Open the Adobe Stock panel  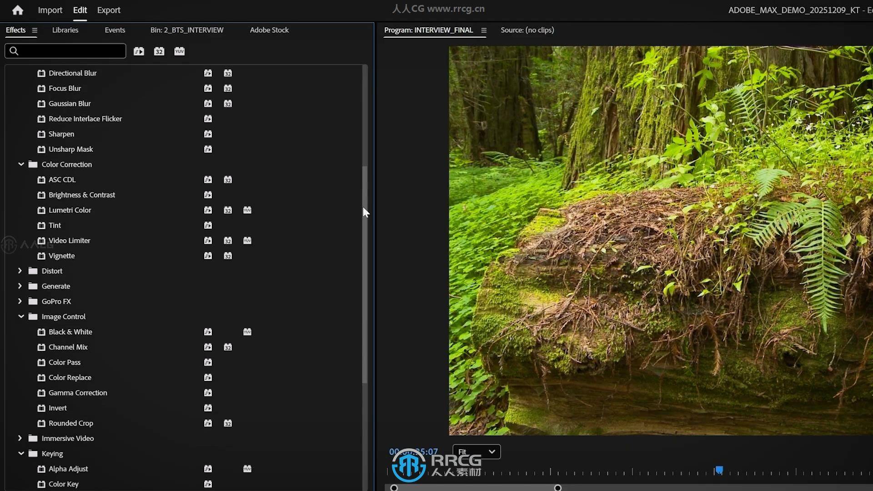pyautogui.click(x=269, y=30)
